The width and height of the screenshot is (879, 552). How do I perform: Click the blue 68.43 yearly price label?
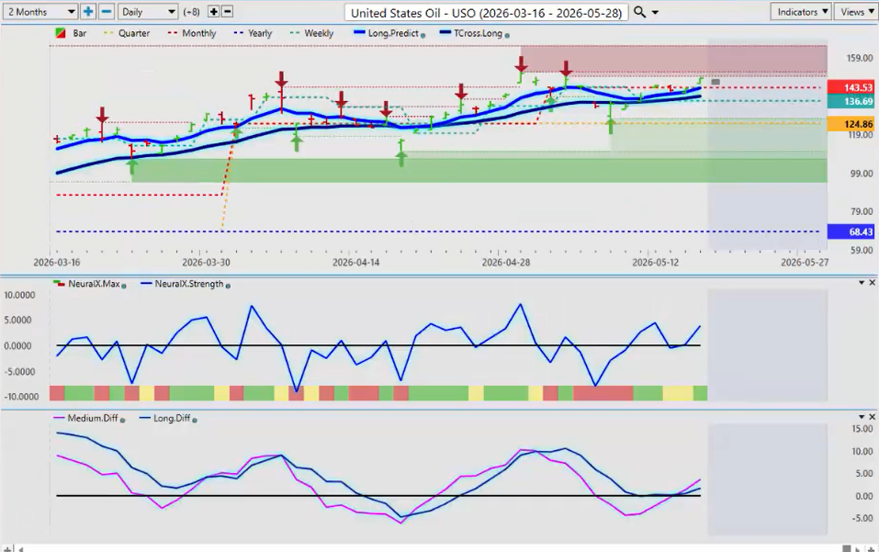point(851,231)
